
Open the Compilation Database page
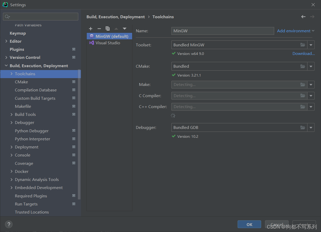coord(36,90)
